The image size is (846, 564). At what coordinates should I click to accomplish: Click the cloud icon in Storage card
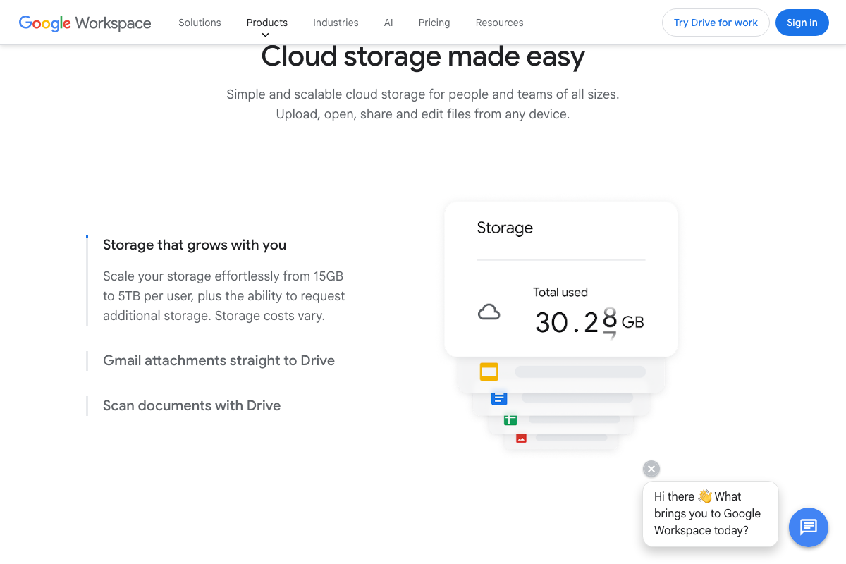point(489,312)
